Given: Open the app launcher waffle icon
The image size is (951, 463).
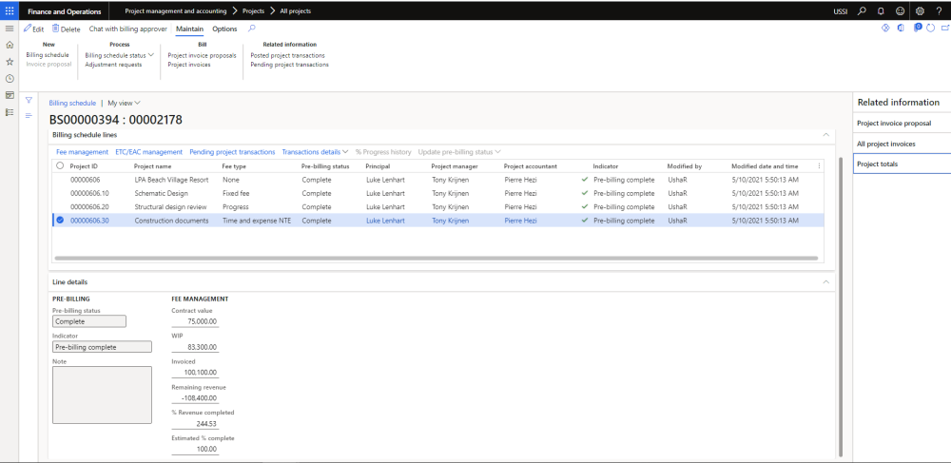Looking at the screenshot, I should 10,10.
